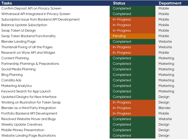Select the Department column header
This screenshot has width=188, height=139.
(x=172, y=3)
